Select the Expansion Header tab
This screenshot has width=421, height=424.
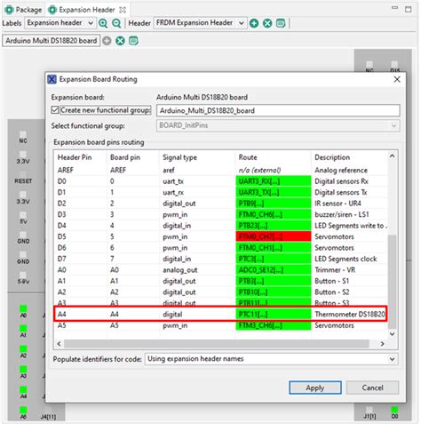point(87,10)
